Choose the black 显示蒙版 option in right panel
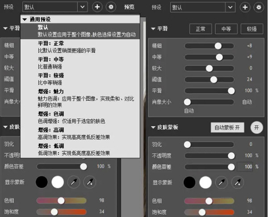Image resolution: width=268 pixels, height=217 pixels. 189,182
